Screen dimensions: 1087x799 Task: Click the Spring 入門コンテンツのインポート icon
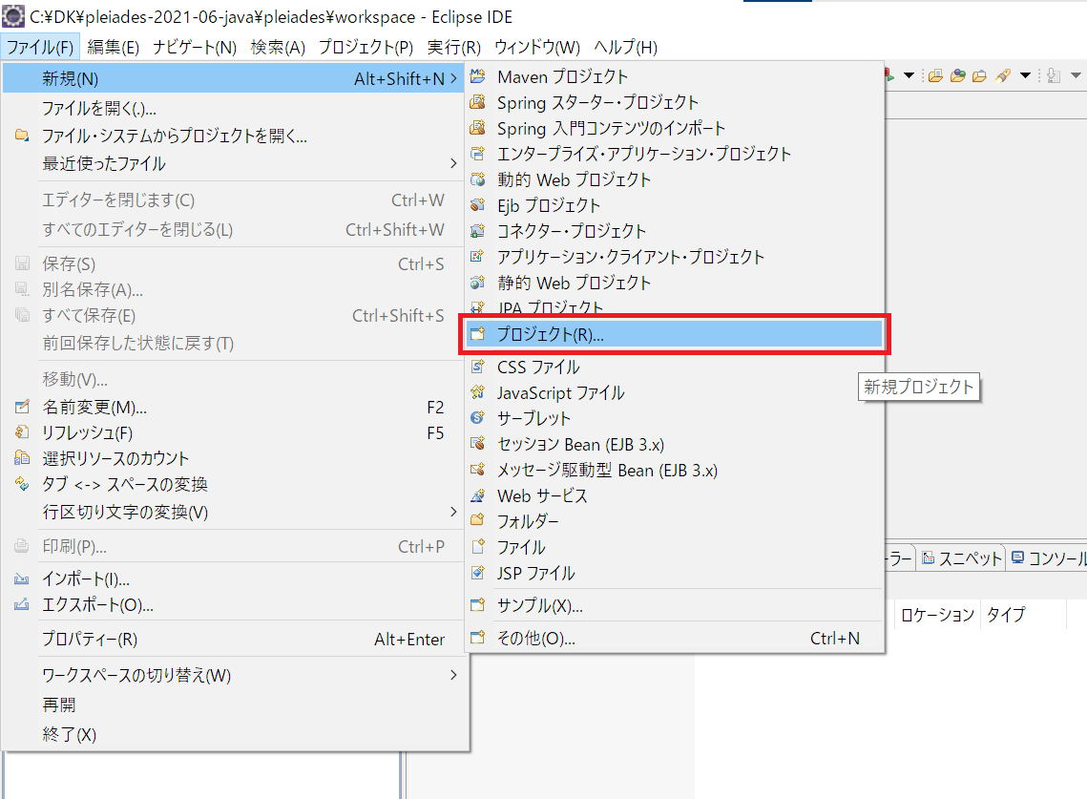(x=477, y=128)
